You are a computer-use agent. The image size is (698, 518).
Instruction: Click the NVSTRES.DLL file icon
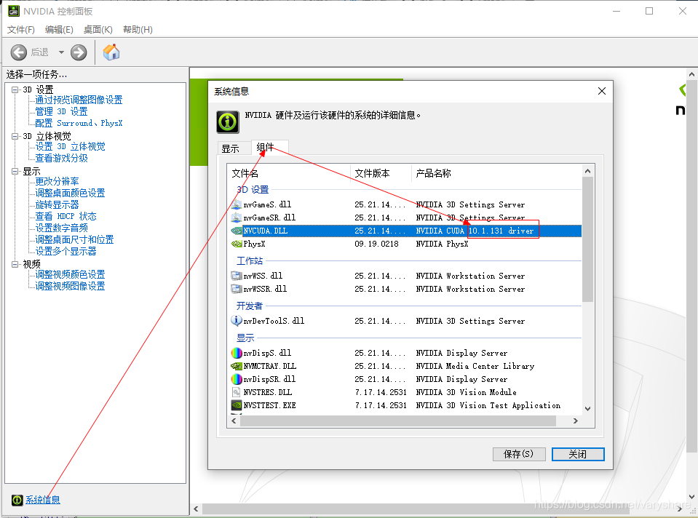[237, 392]
